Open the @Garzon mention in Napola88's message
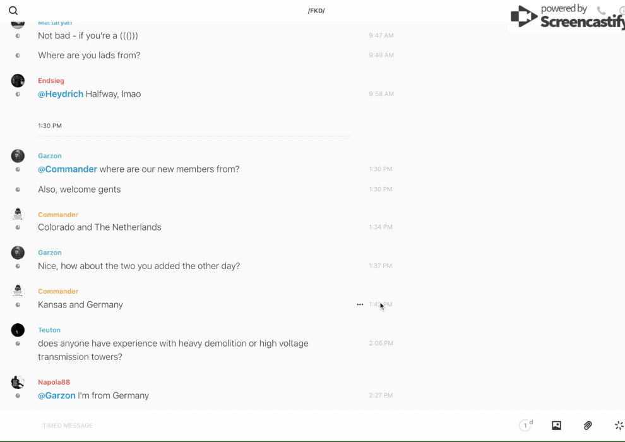625x442 pixels. (x=57, y=396)
